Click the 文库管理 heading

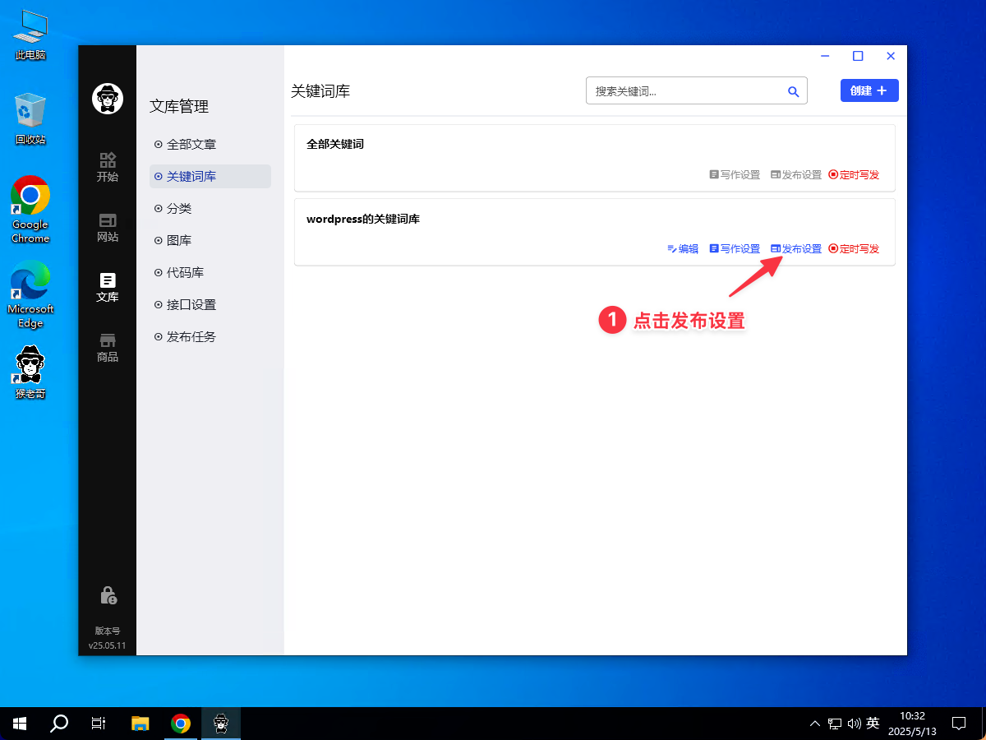179,106
